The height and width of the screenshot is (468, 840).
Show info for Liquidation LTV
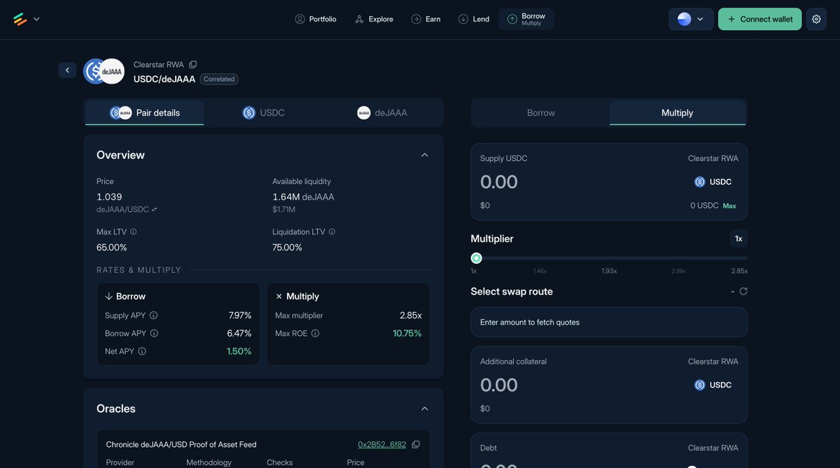pyautogui.click(x=332, y=232)
